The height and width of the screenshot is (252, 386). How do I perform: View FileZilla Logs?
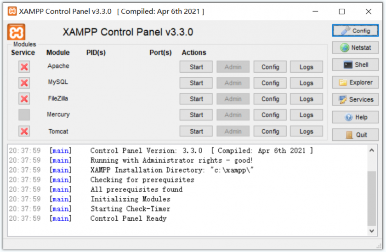click(306, 99)
